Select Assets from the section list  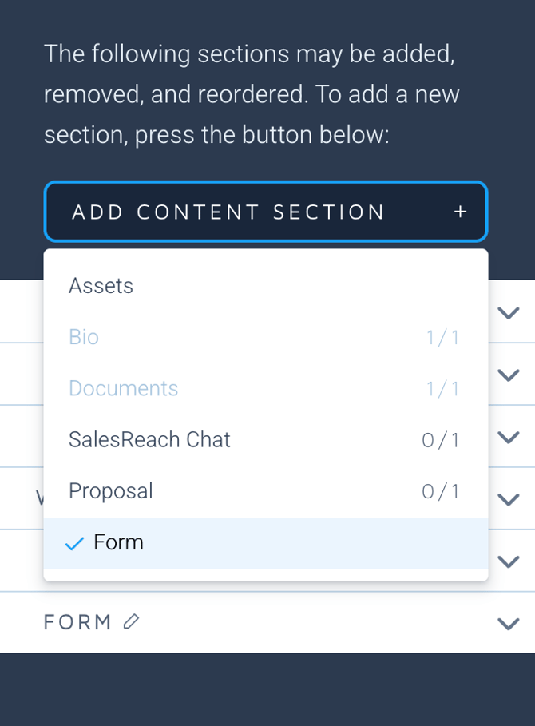(101, 286)
